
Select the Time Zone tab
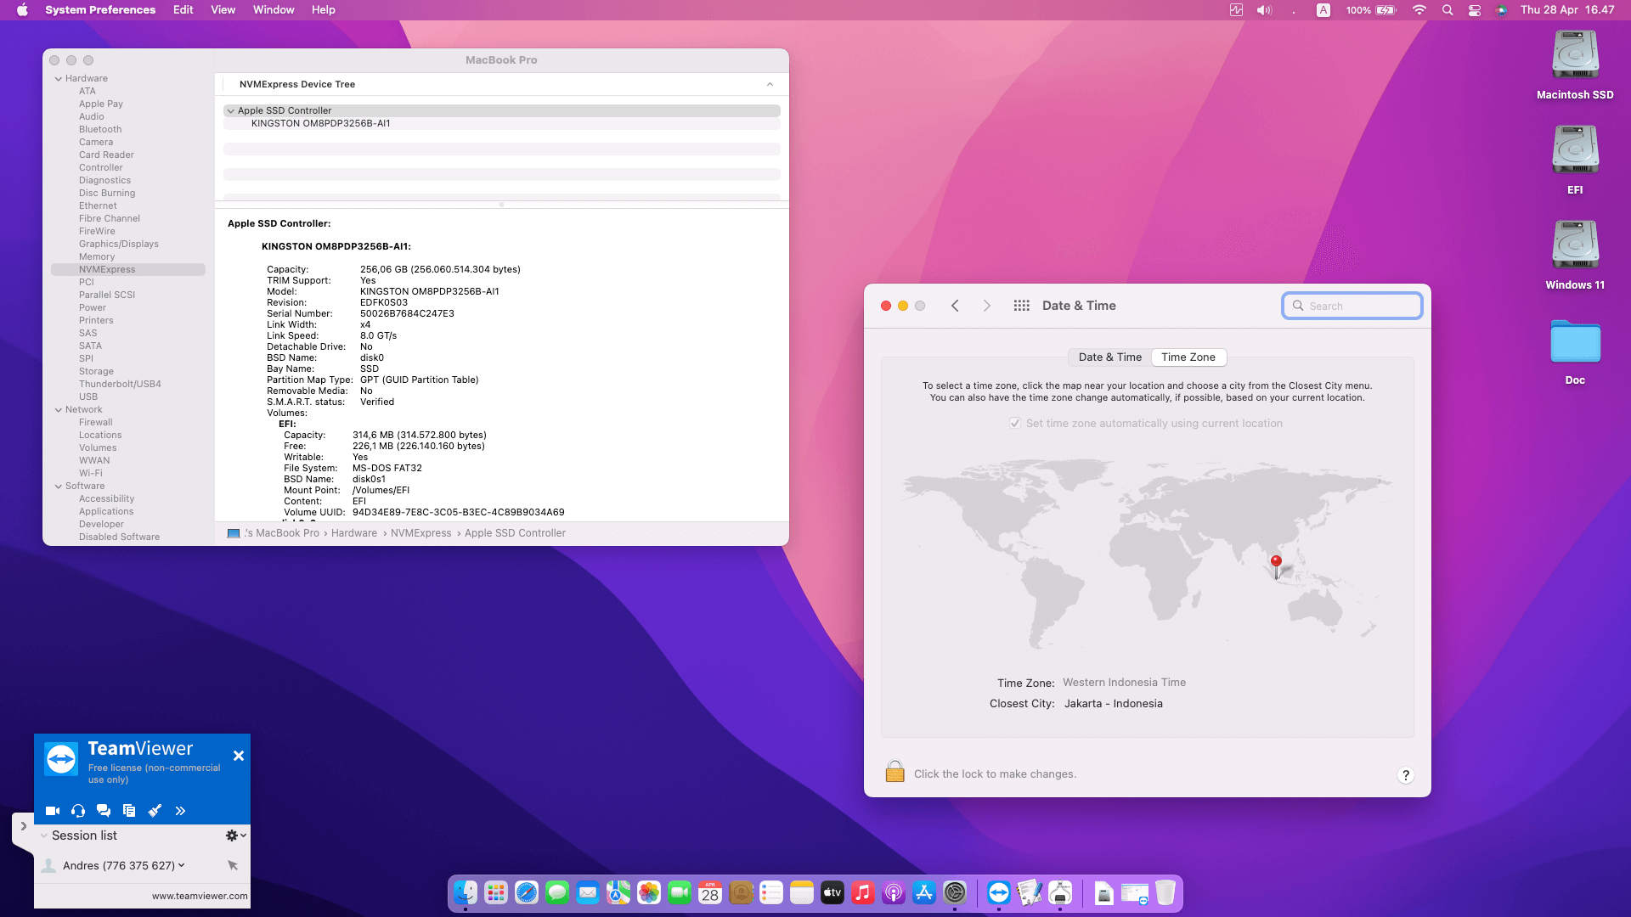1188,357
